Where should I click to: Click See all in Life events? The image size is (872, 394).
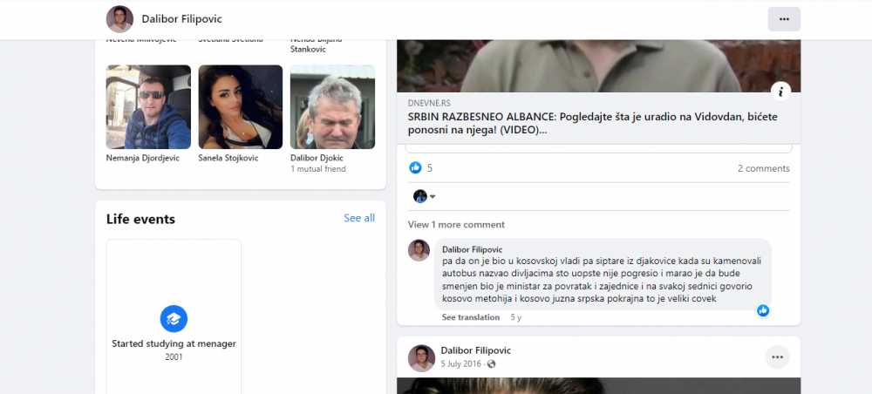(x=359, y=218)
